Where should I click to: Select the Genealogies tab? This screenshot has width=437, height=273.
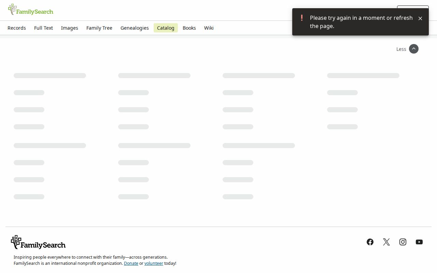point(135,28)
